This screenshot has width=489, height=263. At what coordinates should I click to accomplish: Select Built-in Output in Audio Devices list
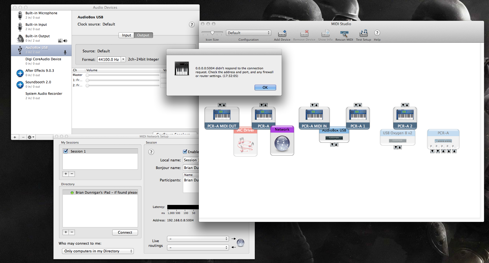point(41,38)
